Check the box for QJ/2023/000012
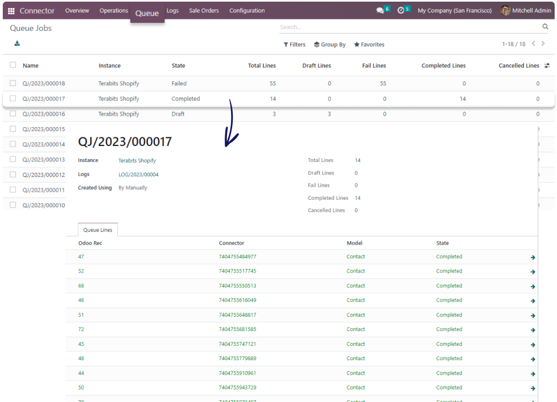 point(13,175)
